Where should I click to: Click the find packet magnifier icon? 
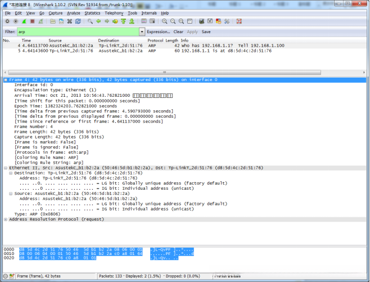pos(91,21)
